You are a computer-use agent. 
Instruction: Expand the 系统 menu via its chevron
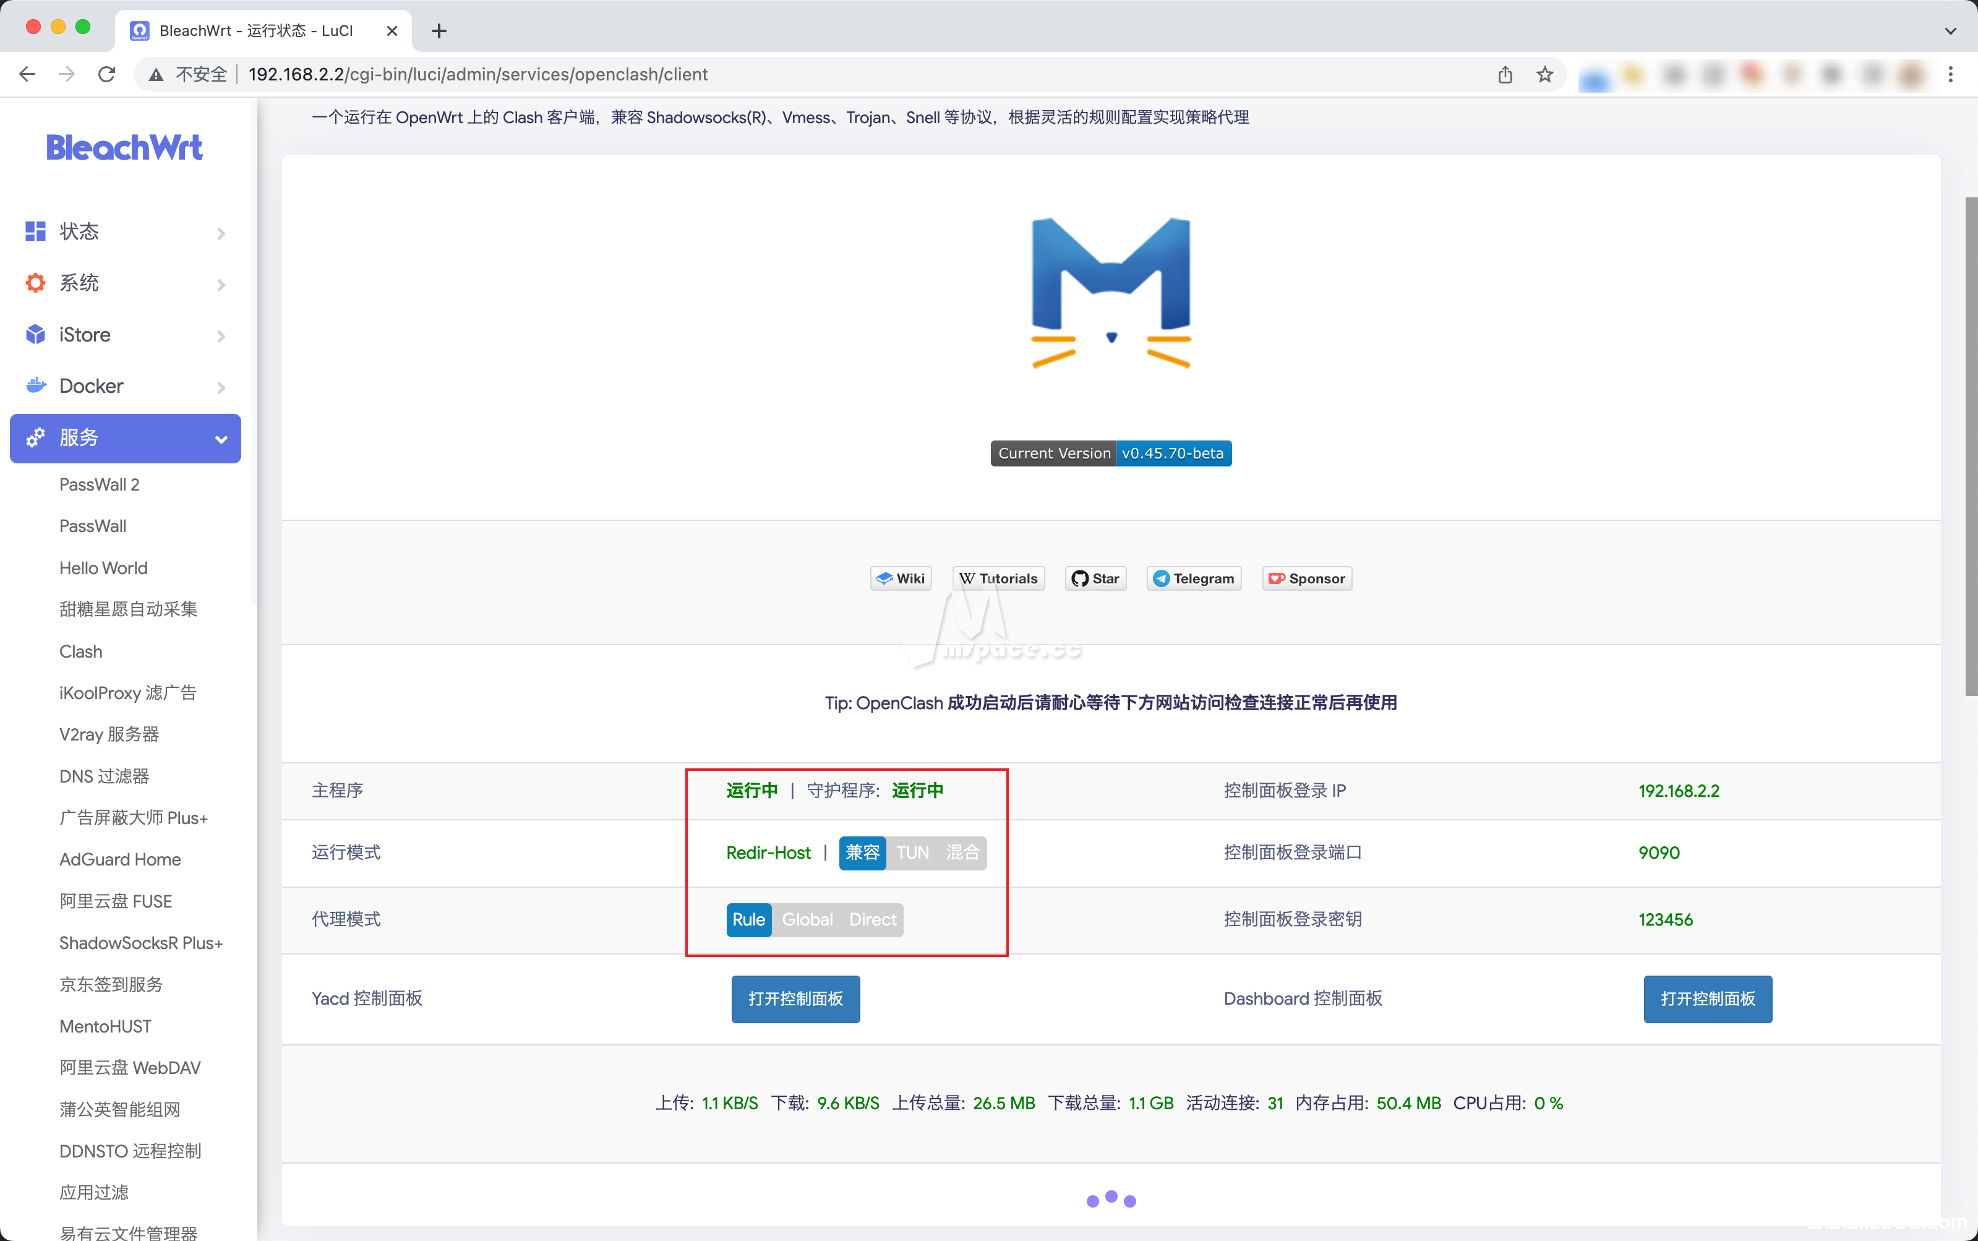click(x=221, y=283)
